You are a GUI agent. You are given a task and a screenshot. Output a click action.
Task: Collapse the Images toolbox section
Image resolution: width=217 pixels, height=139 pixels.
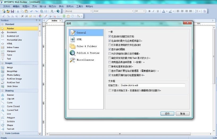point(2,63)
